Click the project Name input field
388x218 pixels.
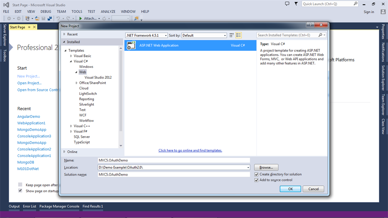pyautogui.click(x=174, y=160)
